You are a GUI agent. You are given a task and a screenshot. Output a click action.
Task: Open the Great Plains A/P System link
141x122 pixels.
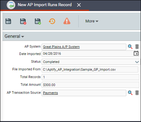click(x=61, y=47)
